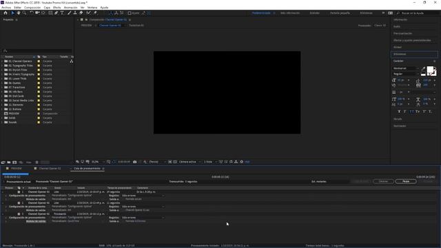Click the Detener button in render queue
441x248 pixels.
(383, 181)
